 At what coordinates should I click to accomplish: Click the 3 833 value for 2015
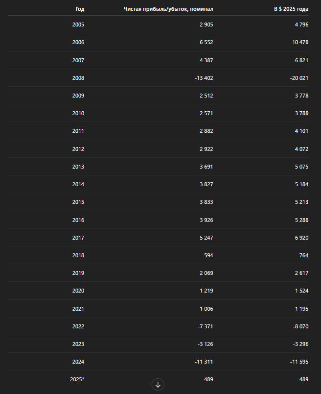pos(205,202)
